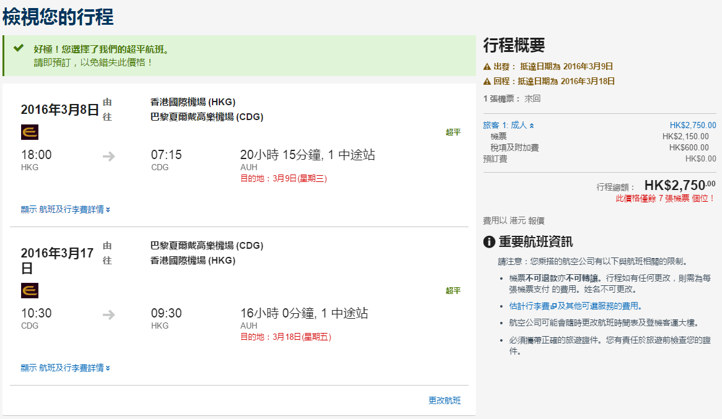Expand outbound flight 顯示 航班及行李費詳情
Screen dimensions: 722x419
coord(66,210)
